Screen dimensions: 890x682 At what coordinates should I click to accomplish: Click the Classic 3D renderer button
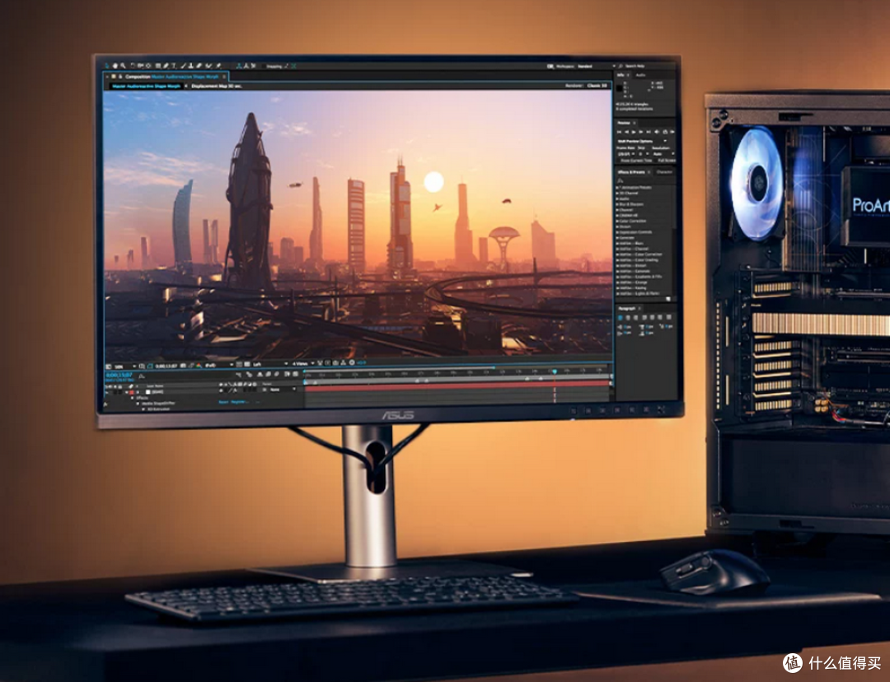pyautogui.click(x=597, y=86)
